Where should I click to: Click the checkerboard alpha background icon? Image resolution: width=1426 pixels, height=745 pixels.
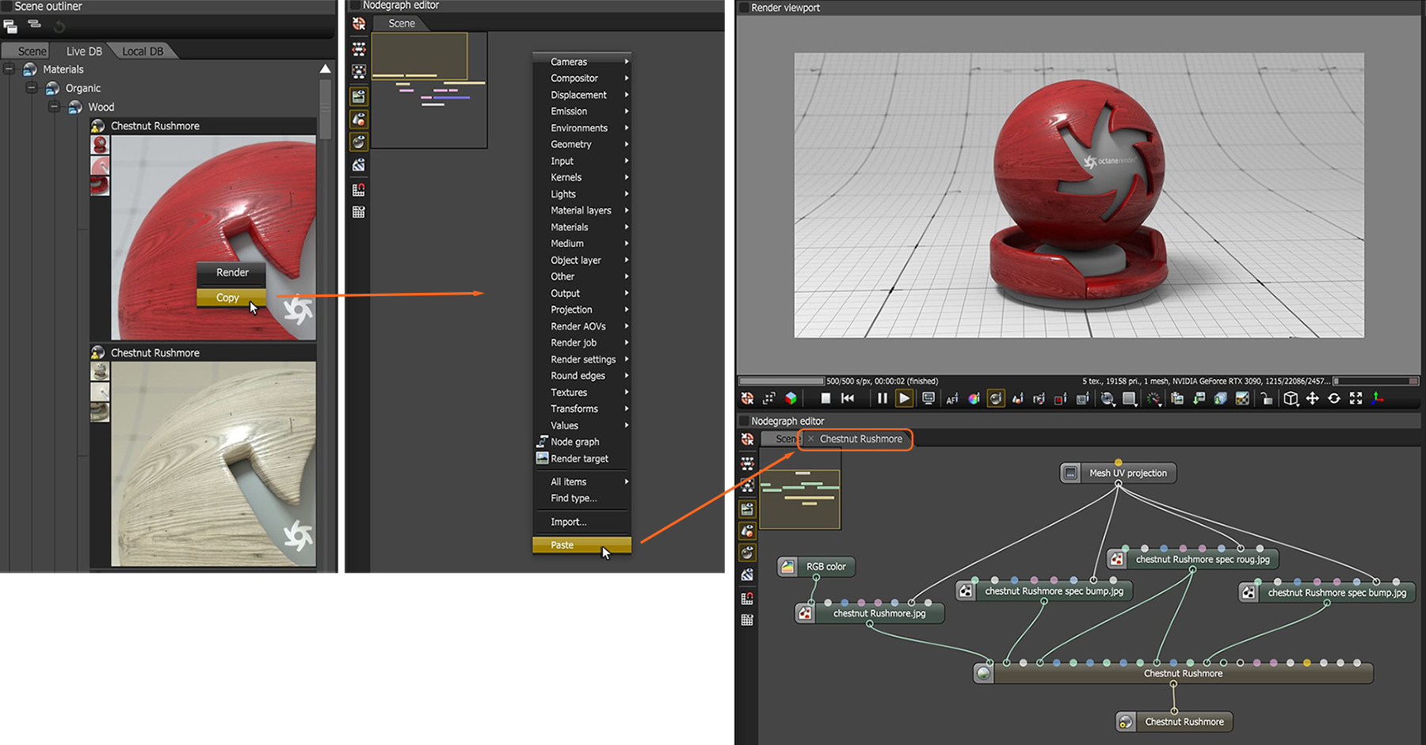point(1242,398)
